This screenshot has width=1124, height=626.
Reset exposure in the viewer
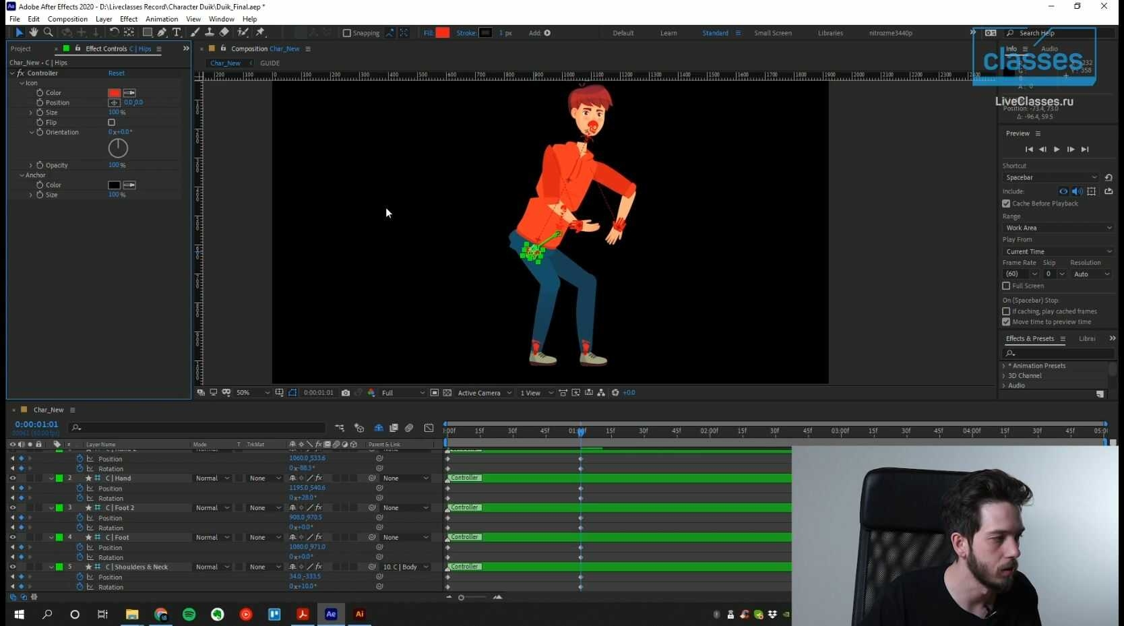coord(615,393)
